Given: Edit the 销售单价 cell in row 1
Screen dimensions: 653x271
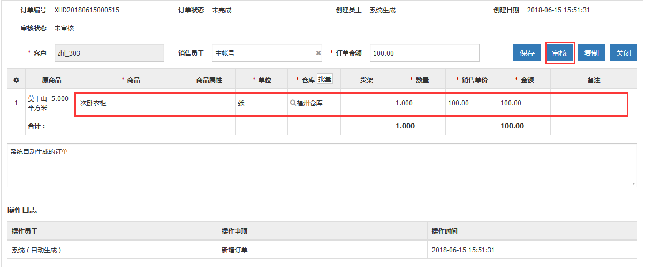Looking at the screenshot, I should [471, 103].
